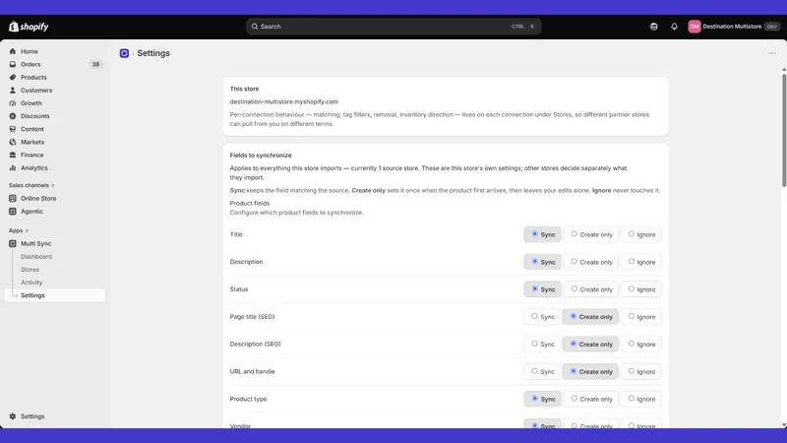Click the page vertical scrollbar thumb
Screen dimensions: 787x443
(783, 131)
